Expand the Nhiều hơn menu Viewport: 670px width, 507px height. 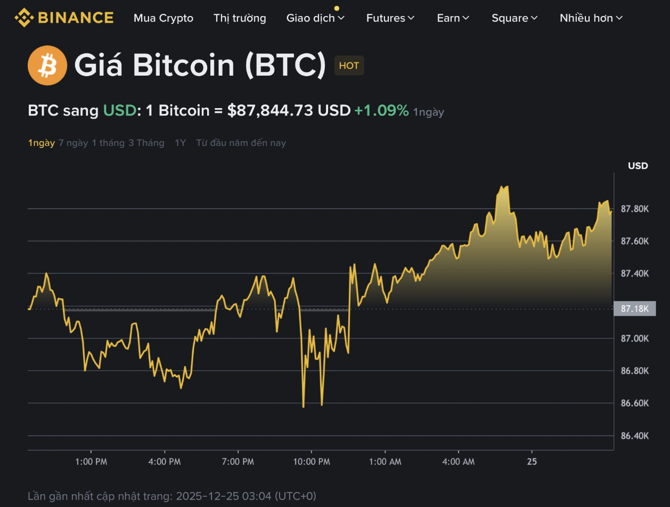591,18
